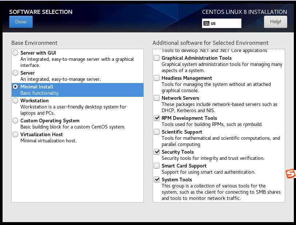Select Virtualization Host radio button

pos(15,135)
